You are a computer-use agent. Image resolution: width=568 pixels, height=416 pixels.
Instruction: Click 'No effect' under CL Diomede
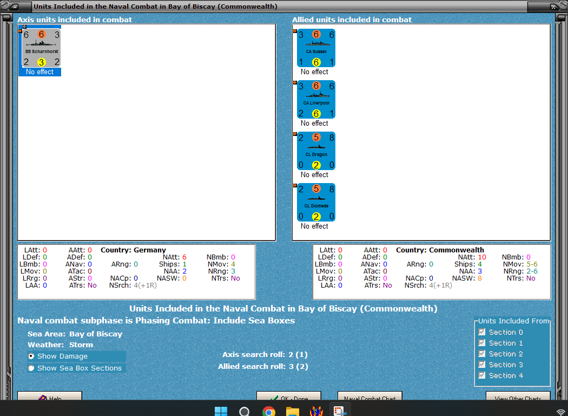click(314, 226)
